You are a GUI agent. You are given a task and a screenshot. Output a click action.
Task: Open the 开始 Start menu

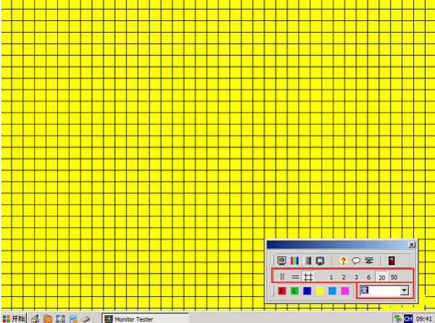click(14, 318)
